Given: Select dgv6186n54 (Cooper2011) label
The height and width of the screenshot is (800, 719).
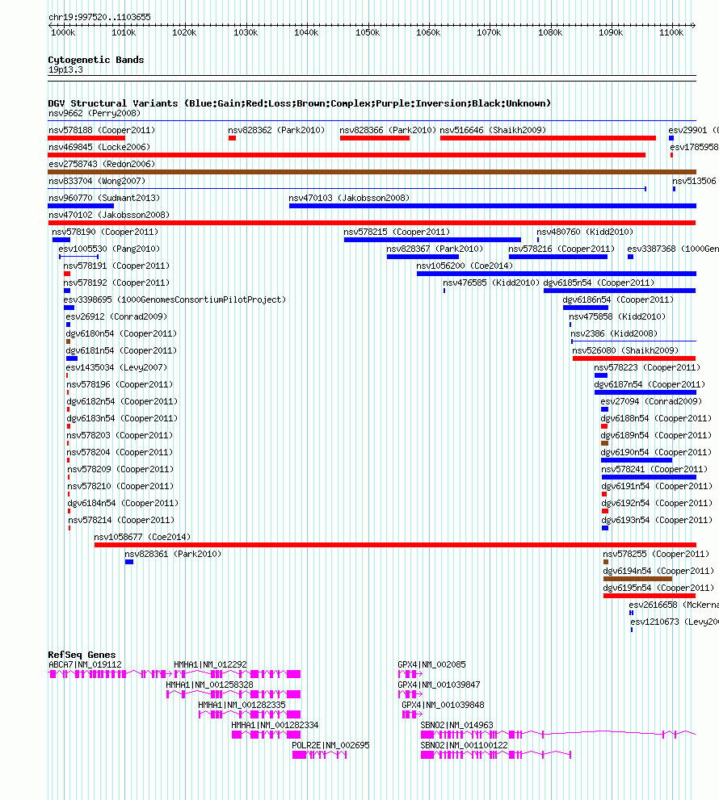Looking at the screenshot, I should 618,299.
